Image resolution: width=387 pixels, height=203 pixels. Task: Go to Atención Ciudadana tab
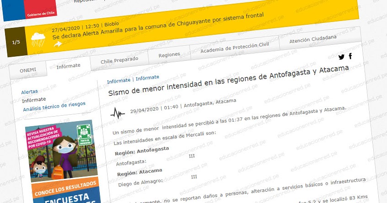pyautogui.click(x=313, y=39)
